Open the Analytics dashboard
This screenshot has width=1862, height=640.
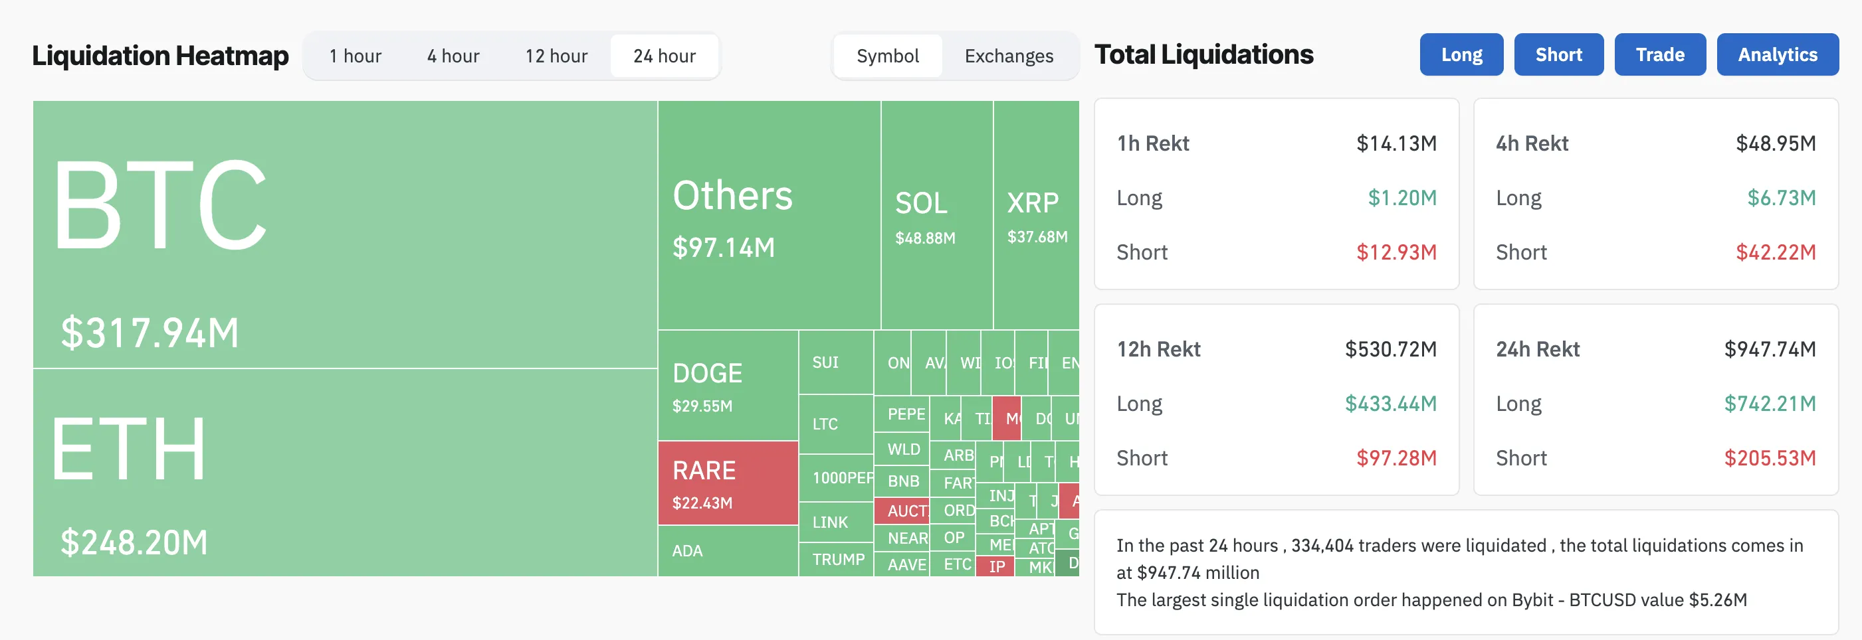(x=1778, y=54)
